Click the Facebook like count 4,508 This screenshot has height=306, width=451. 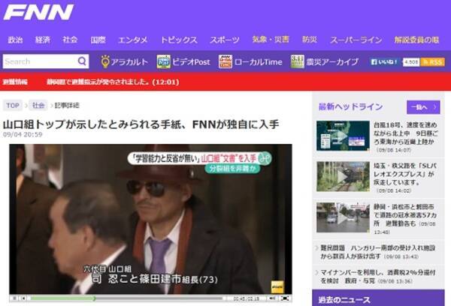[411, 62]
